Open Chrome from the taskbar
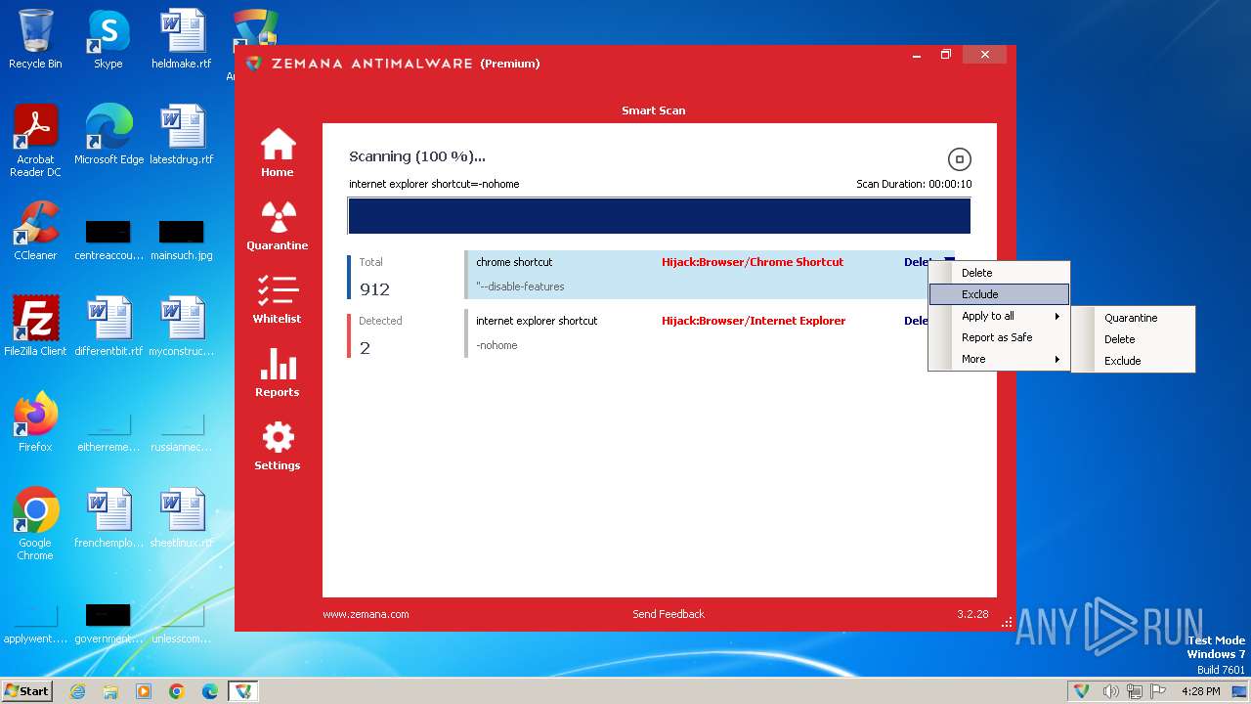 tap(177, 691)
